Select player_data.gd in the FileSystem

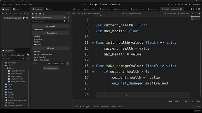[x=16, y=76]
